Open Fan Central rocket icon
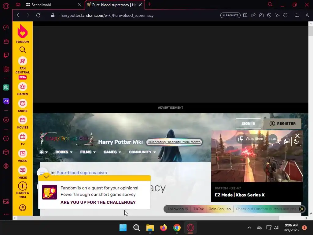 coord(23,61)
